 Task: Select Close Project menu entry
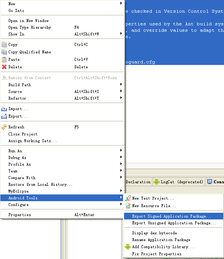[x=23, y=134]
